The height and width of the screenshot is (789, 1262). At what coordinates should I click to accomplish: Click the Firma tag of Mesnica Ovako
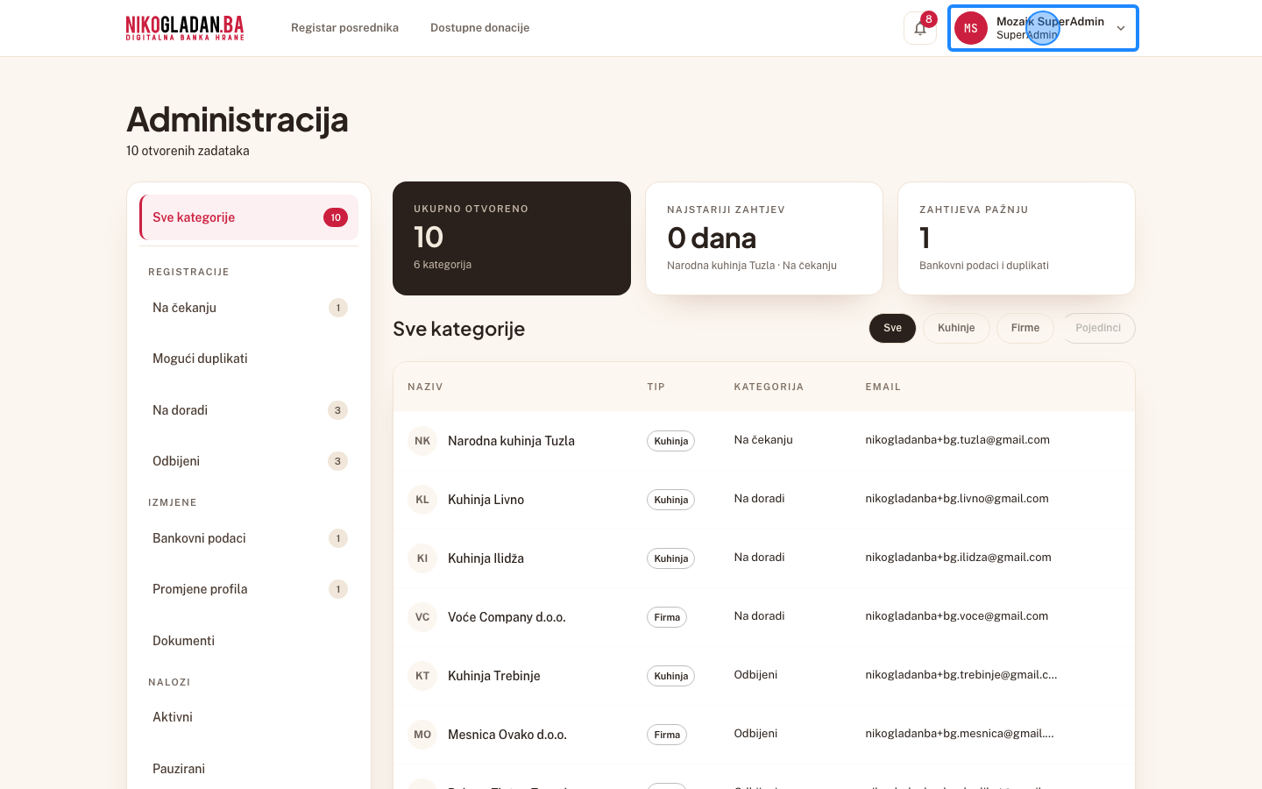(x=667, y=735)
